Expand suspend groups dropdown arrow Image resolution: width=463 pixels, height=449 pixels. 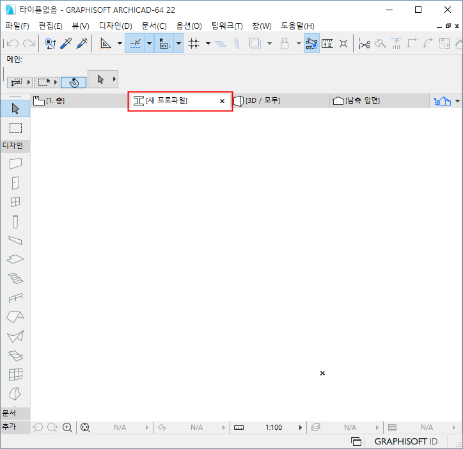point(299,43)
